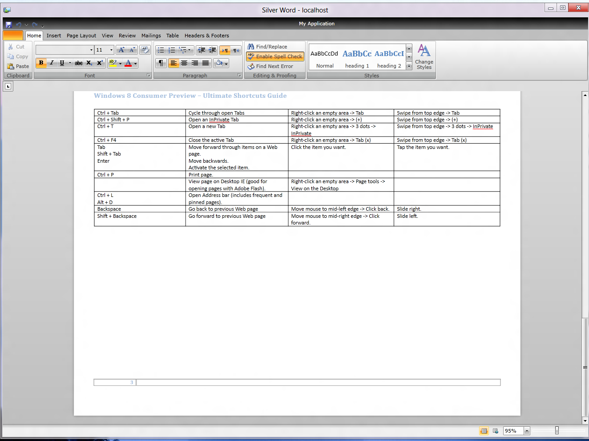Find the next spelling error
Screen dimensions: 589x441
point(270,66)
